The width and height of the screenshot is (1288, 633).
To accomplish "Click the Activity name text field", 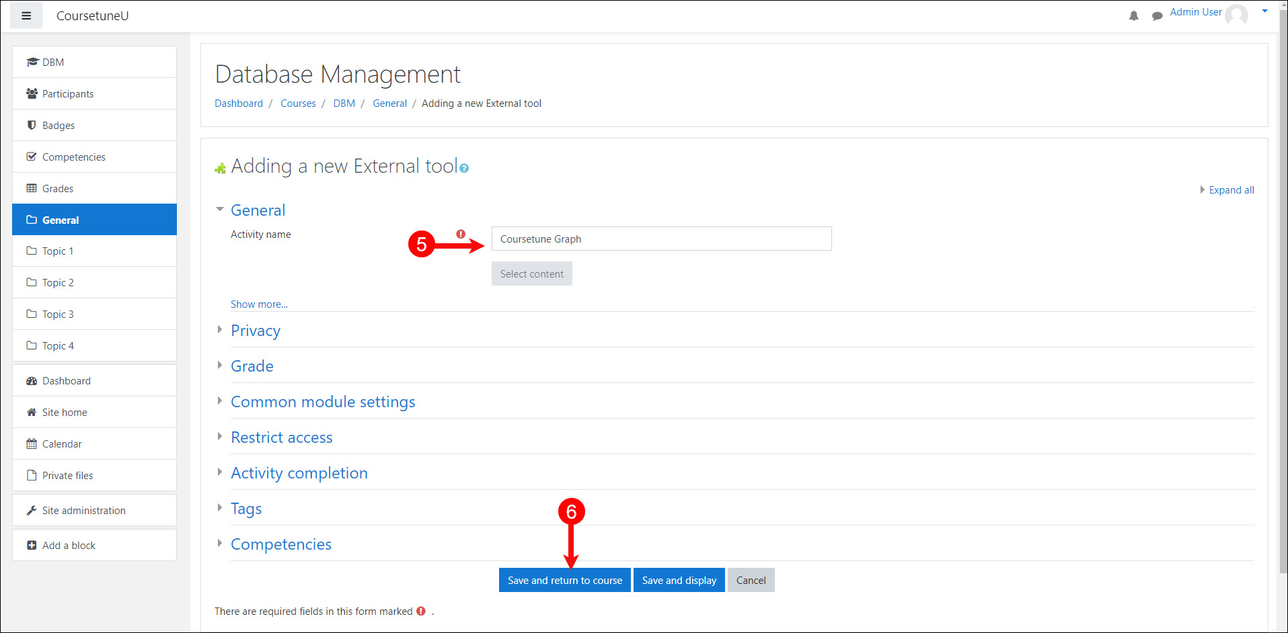I will 661,239.
